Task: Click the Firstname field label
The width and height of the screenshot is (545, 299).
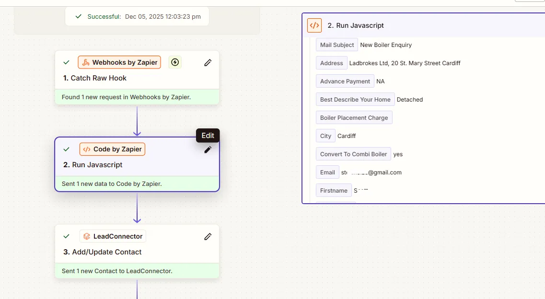Action: [334, 191]
